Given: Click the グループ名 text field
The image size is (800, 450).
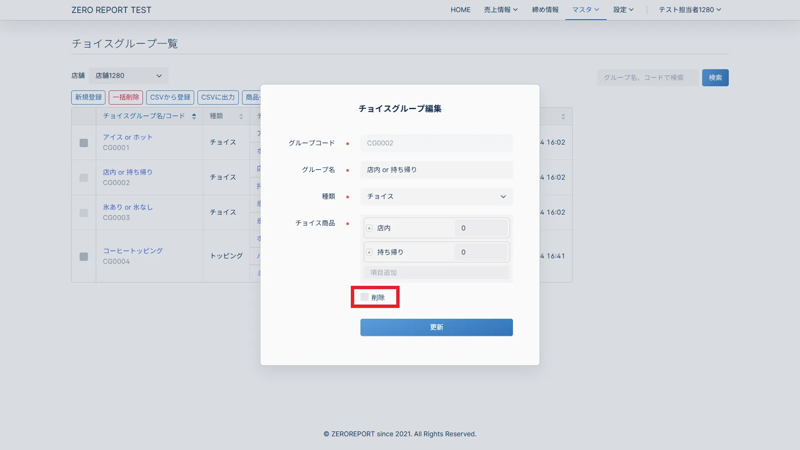Looking at the screenshot, I should 436,170.
